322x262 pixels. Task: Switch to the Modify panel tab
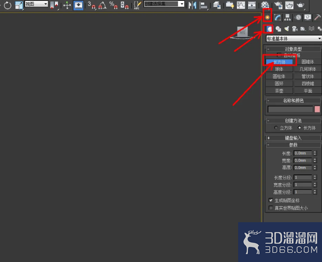(278, 17)
